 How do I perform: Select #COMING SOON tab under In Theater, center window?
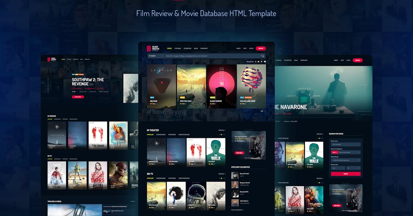pyautogui.click(x=161, y=134)
